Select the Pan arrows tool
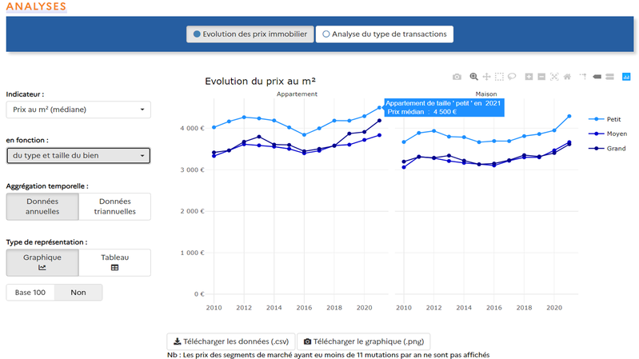This screenshot has width=639, height=359. (x=486, y=77)
